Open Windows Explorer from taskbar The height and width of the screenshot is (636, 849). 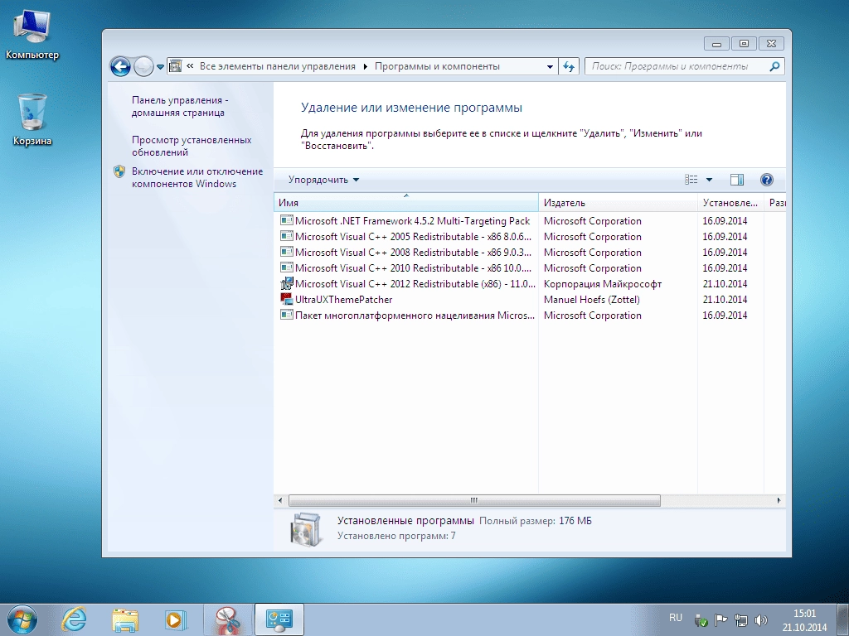[124, 619]
